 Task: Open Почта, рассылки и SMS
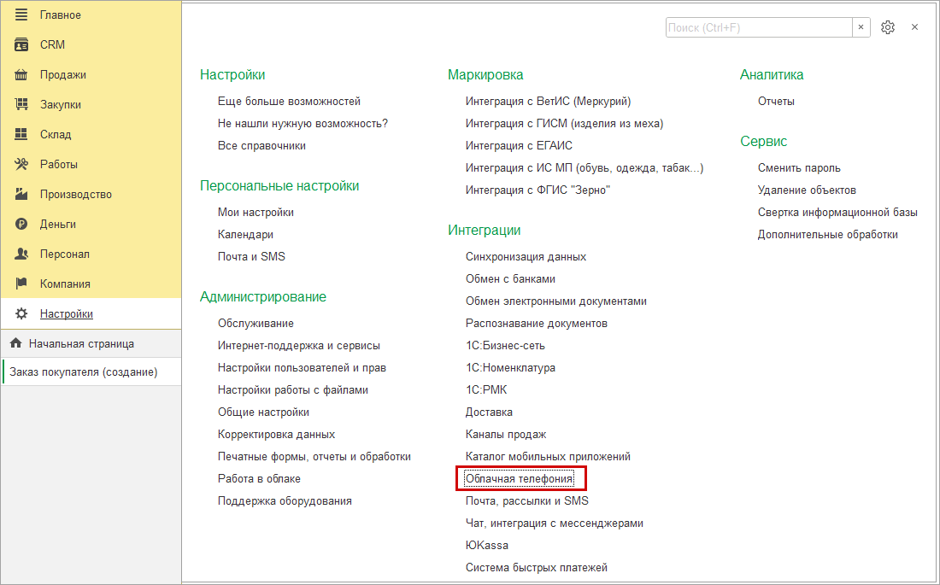coord(527,500)
